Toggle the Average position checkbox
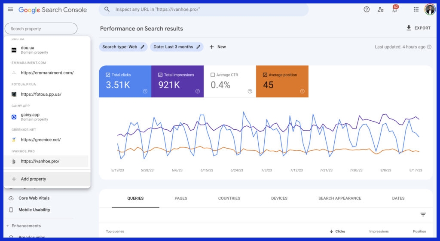The width and height of the screenshot is (440, 241). 265,75
